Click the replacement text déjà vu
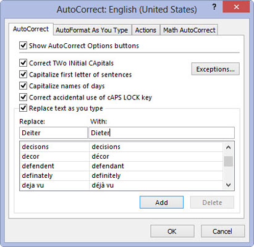 click(103, 185)
